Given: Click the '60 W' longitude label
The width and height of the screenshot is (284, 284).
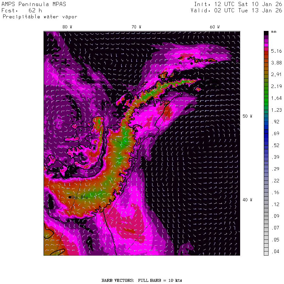Looking at the screenshot, I should click(x=215, y=27).
